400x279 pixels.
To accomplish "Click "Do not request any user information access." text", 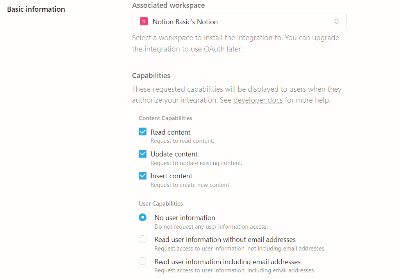I will [211, 227].
